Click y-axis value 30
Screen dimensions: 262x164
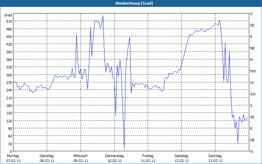tap(10, 144)
